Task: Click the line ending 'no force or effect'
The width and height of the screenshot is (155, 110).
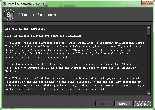Action: (x=55, y=89)
